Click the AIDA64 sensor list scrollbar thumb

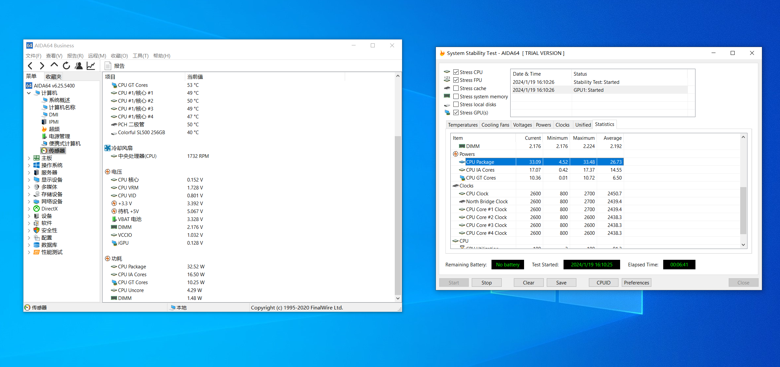(398, 215)
